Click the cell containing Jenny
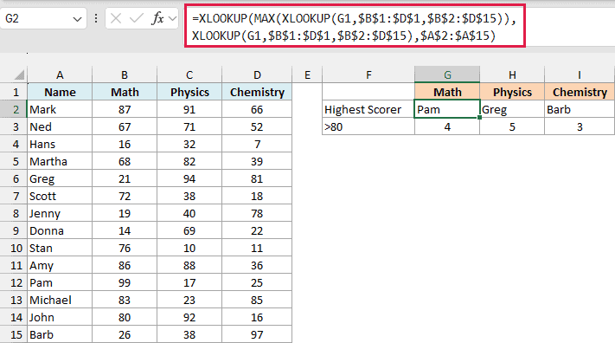The image size is (615, 343). point(60,213)
